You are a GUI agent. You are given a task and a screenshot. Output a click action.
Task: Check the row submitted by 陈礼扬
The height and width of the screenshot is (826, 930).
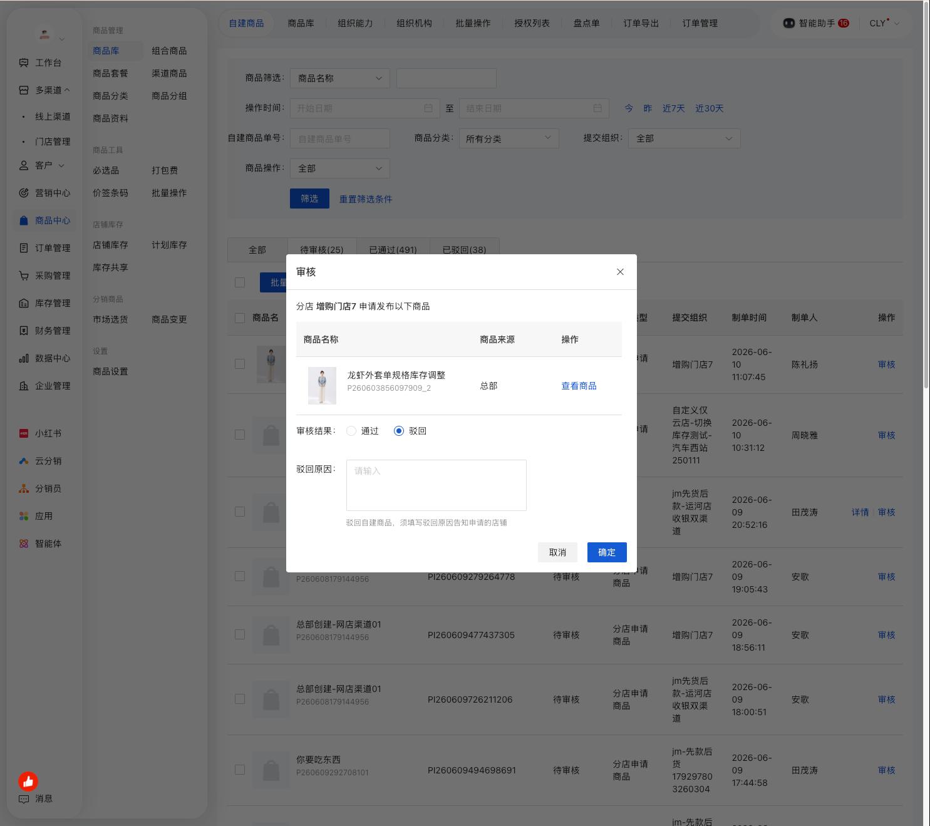click(240, 364)
